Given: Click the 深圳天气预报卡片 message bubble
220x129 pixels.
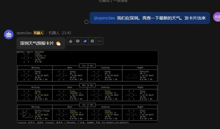Looking at the screenshot, I should [37, 43].
